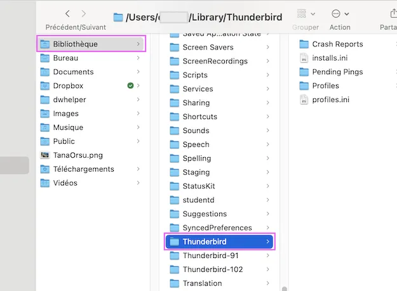Select the Pending Pings folder name
The width and height of the screenshot is (397, 291).
(337, 72)
